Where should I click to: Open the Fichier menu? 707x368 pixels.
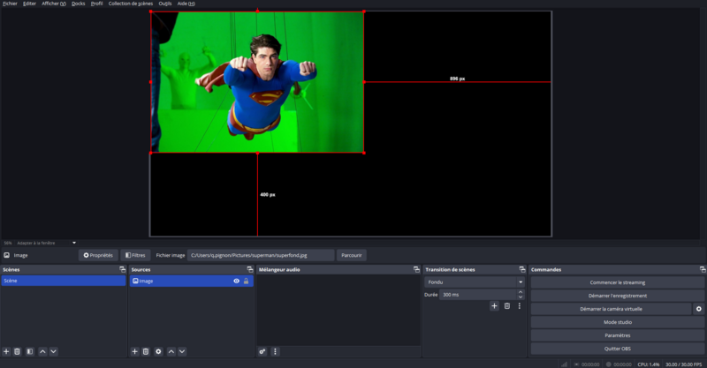click(10, 4)
